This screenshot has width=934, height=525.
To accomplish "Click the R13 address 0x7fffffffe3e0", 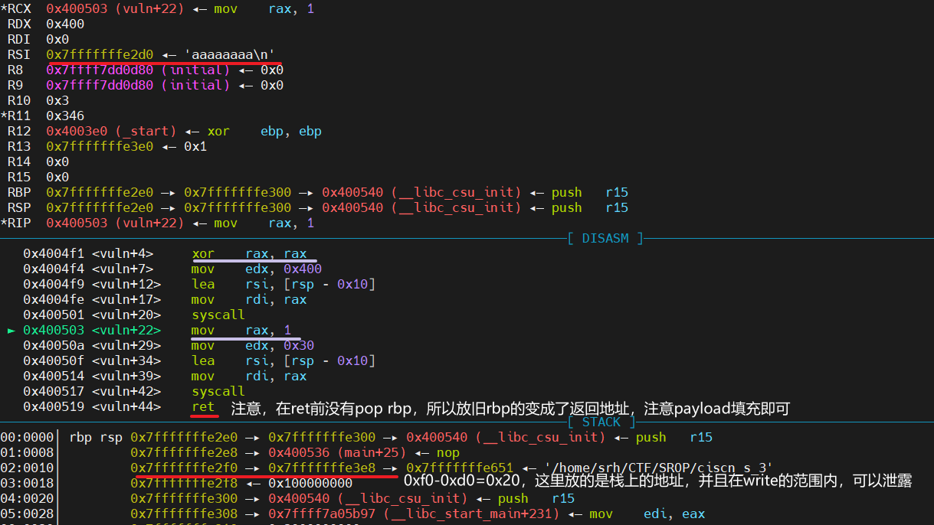I will [100, 147].
